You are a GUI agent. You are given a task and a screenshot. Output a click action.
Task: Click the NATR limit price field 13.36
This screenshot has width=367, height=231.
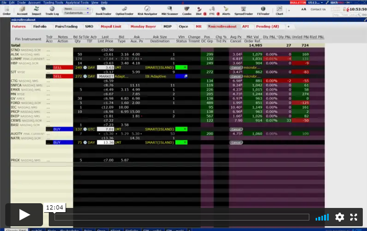coord(105,142)
